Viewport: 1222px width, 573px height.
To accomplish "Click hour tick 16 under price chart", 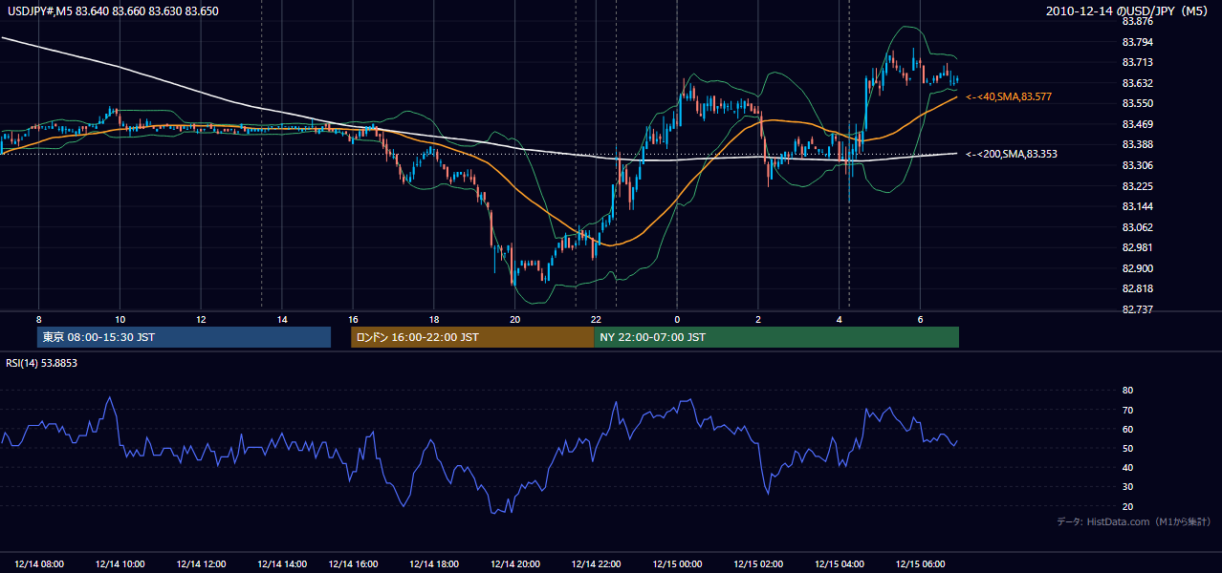I will (353, 319).
